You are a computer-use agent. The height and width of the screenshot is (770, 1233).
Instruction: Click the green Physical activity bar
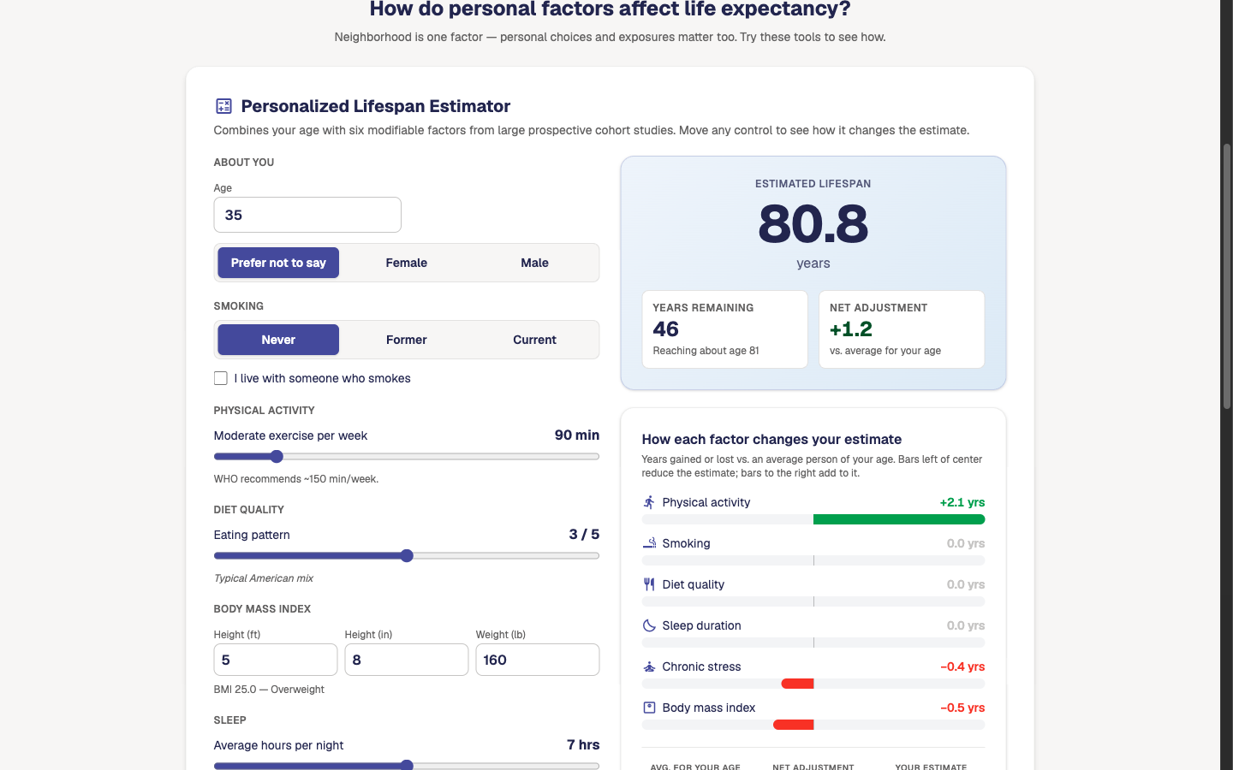click(899, 519)
